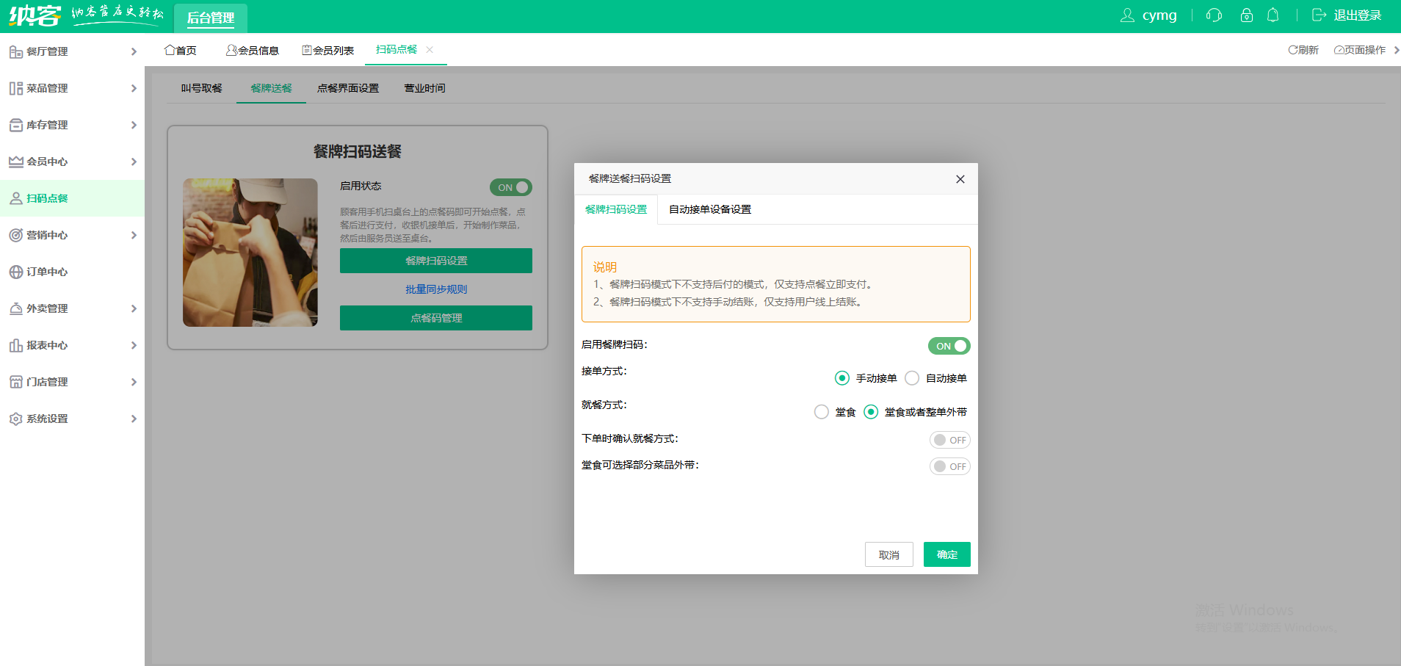
Task: Enable the 下单时确认就餐方式 switch
Action: click(x=950, y=439)
